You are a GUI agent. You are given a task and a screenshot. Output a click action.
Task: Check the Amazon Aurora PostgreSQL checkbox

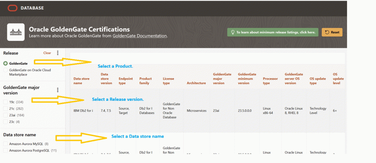coord(6,150)
